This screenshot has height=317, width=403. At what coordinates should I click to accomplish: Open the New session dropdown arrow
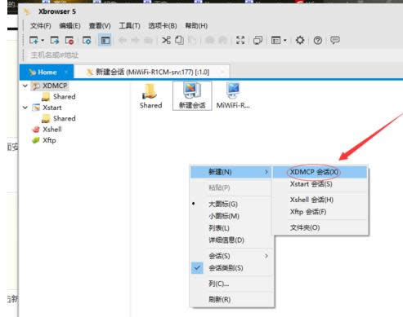tap(43, 41)
